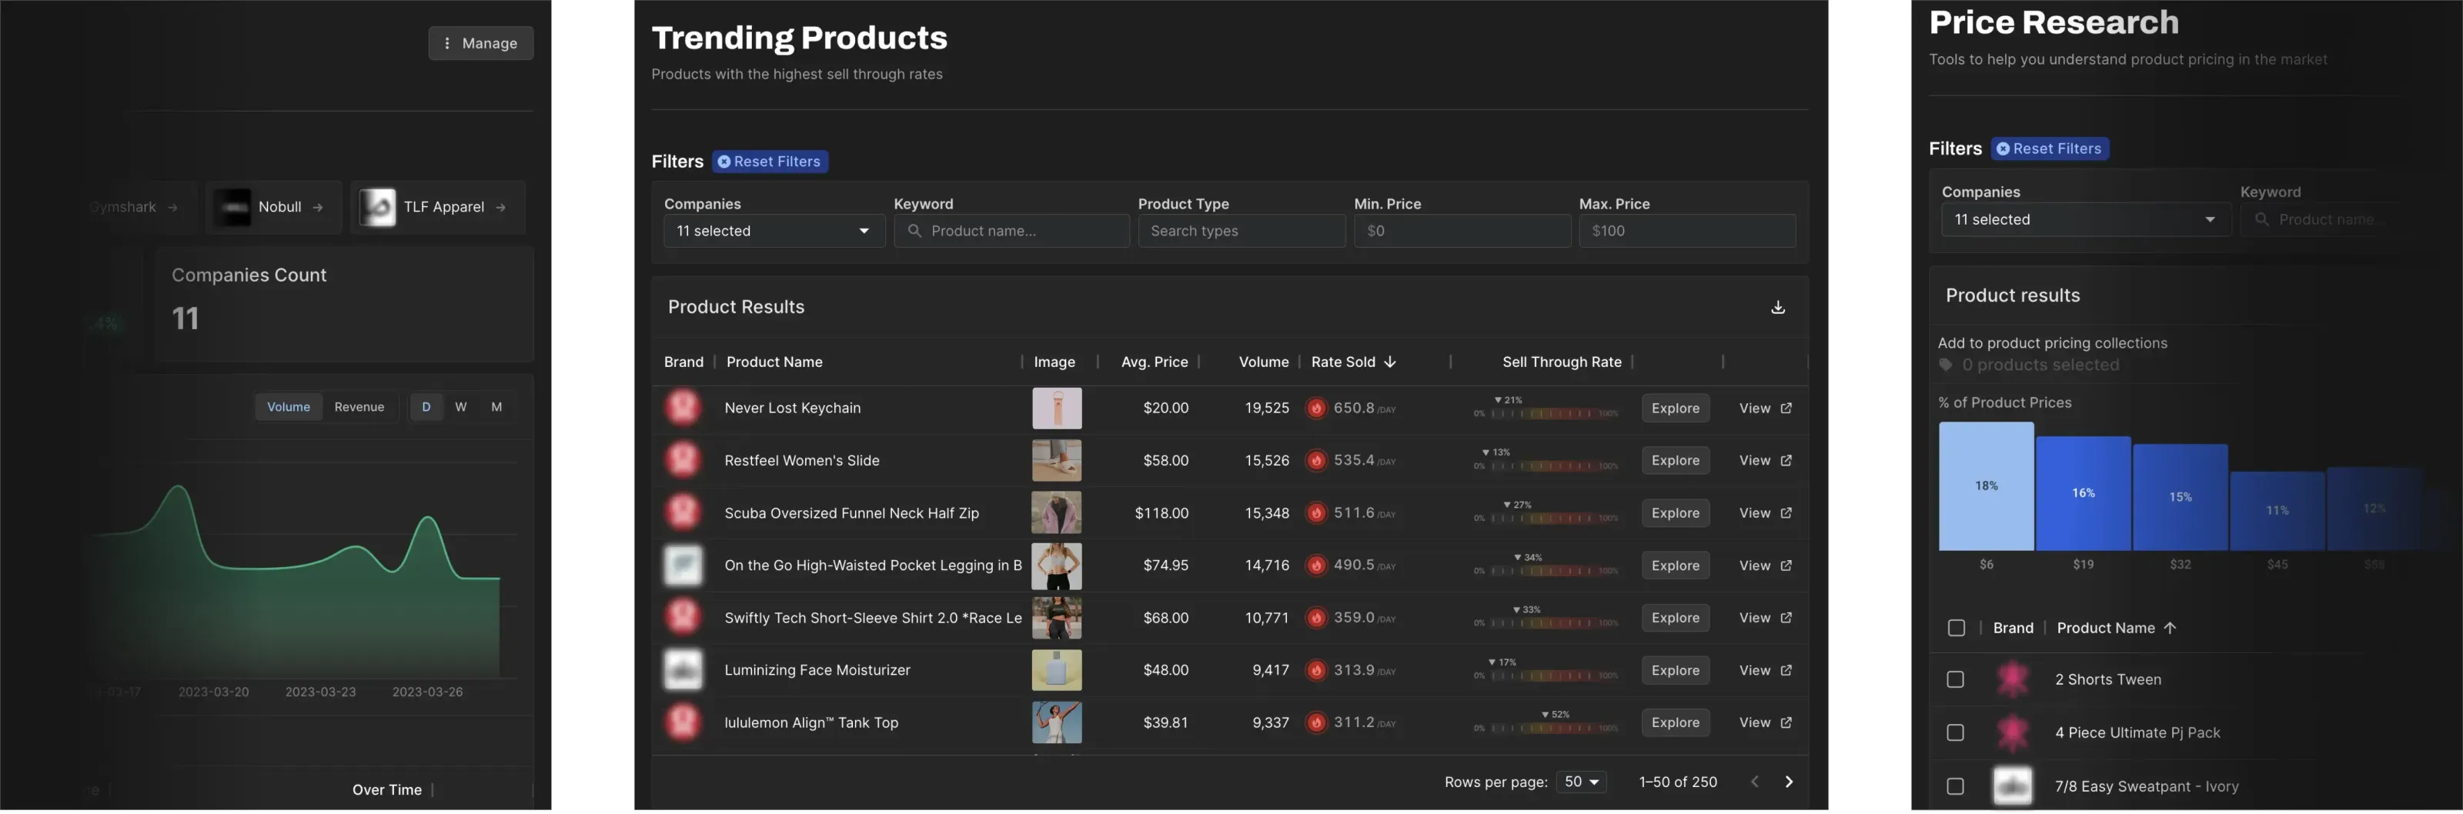The width and height of the screenshot is (2463, 814).
Task: Click fire icon beside 650.8 rate
Action: 1317,409
